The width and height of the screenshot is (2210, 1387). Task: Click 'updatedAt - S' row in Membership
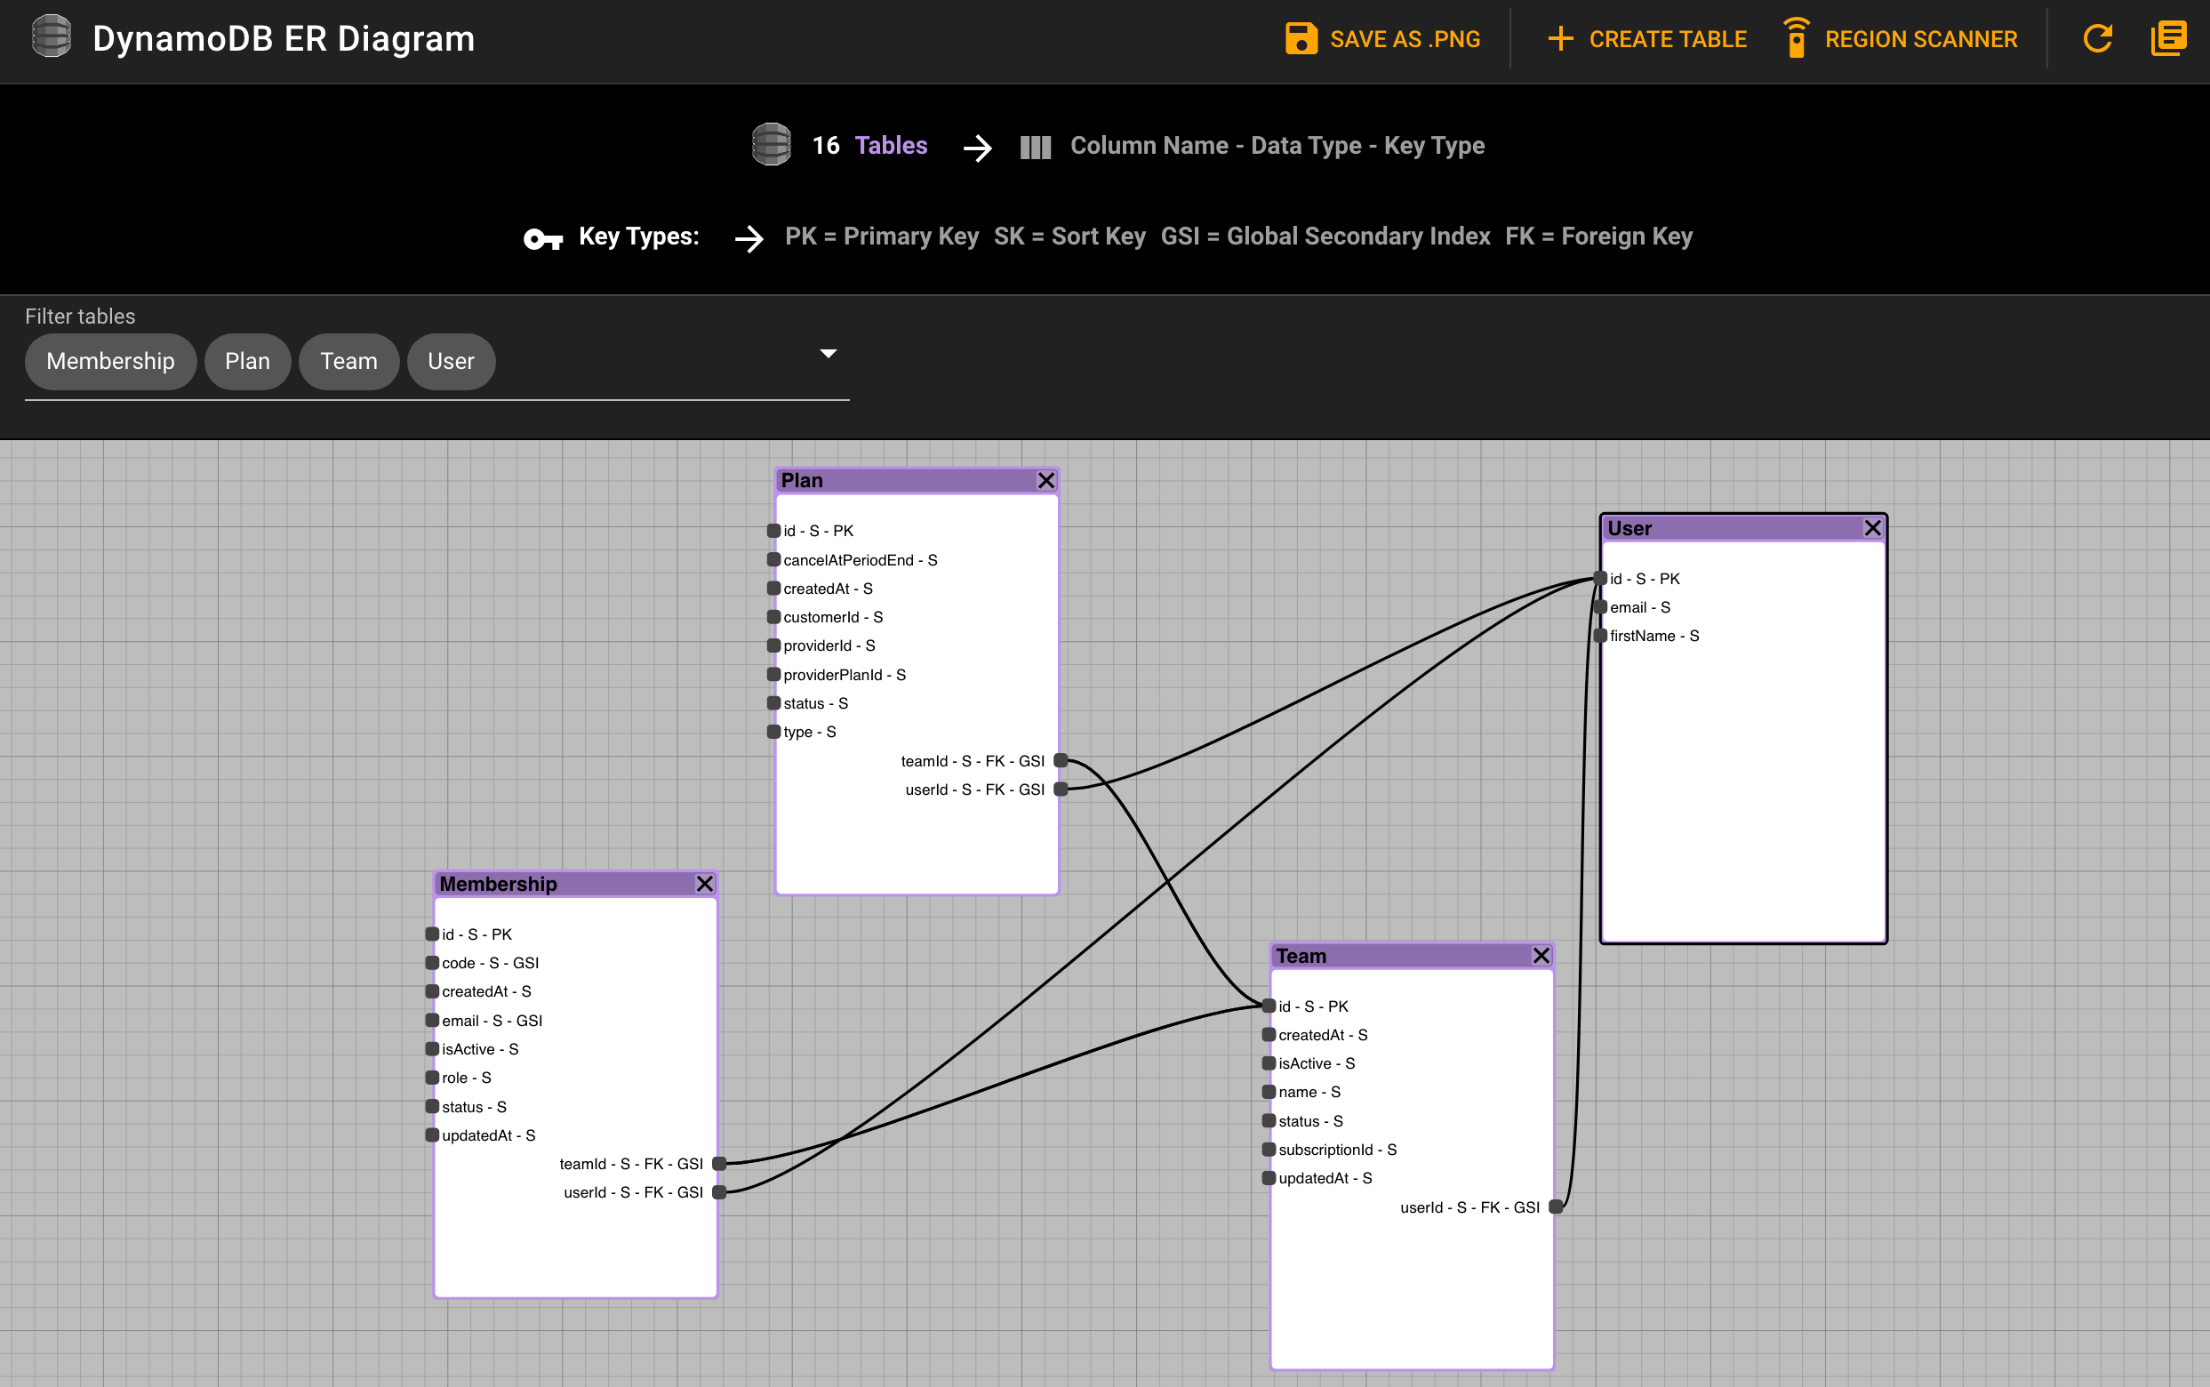tap(489, 1135)
